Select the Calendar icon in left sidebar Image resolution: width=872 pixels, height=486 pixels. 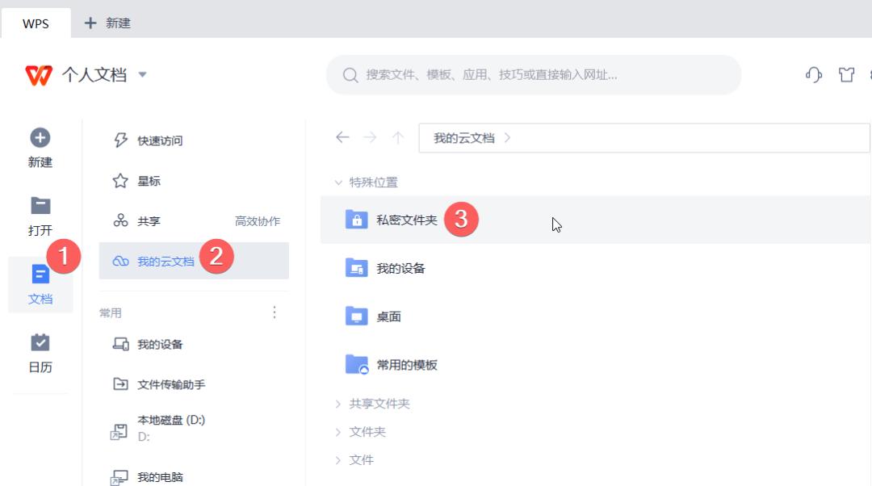[x=40, y=353]
